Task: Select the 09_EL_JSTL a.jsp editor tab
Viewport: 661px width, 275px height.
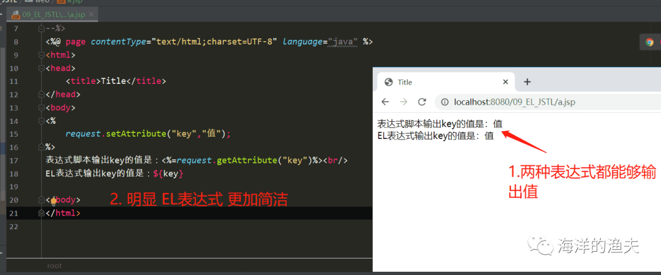Action: pos(53,15)
